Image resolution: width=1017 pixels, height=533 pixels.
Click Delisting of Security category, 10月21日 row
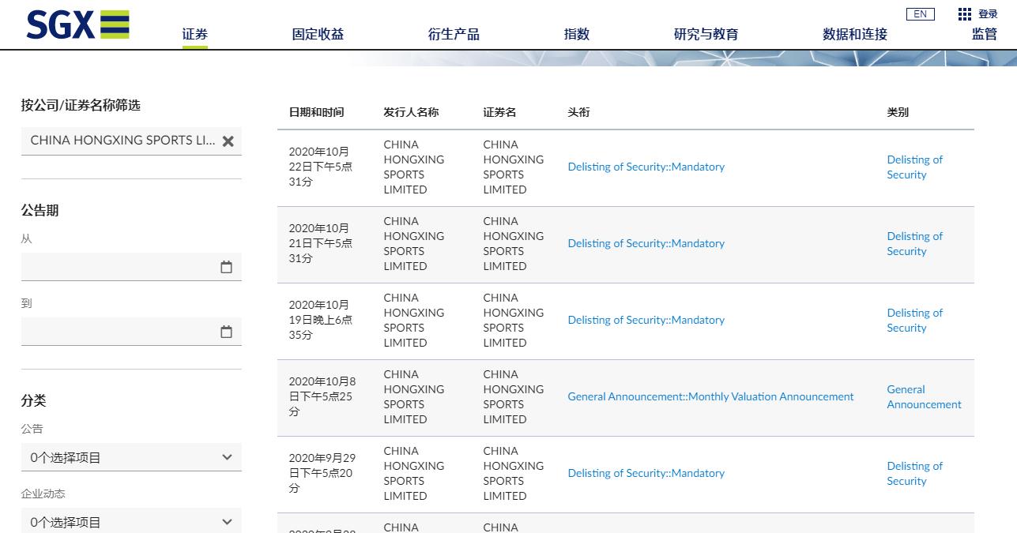[x=914, y=243]
